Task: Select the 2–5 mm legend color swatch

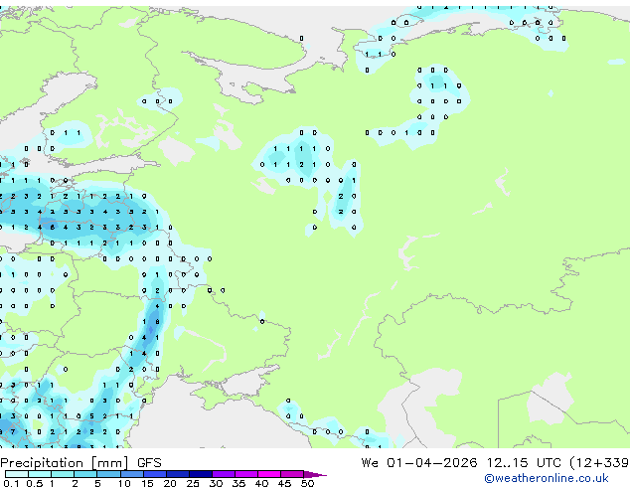Action: (x=85, y=474)
